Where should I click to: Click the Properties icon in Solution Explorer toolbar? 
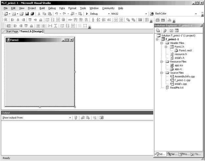(158, 30)
